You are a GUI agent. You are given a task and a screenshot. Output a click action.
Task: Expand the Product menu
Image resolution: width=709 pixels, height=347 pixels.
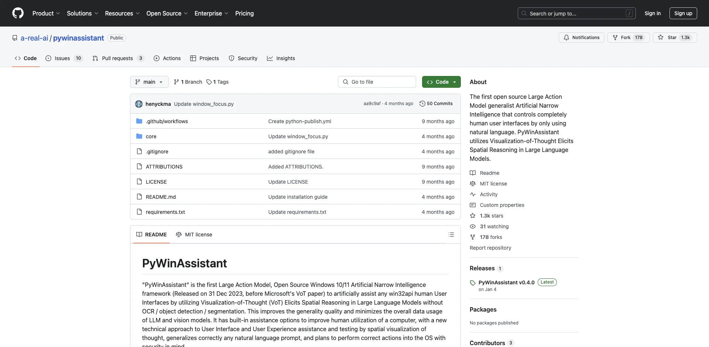click(46, 13)
